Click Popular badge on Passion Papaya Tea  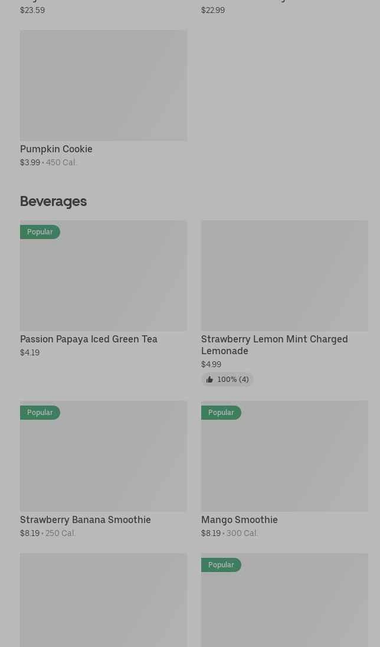pyautogui.click(x=40, y=232)
